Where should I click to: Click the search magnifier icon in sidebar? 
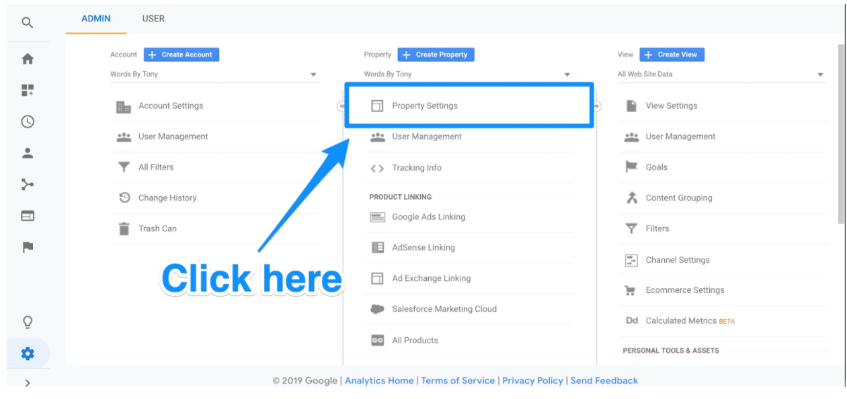[27, 23]
